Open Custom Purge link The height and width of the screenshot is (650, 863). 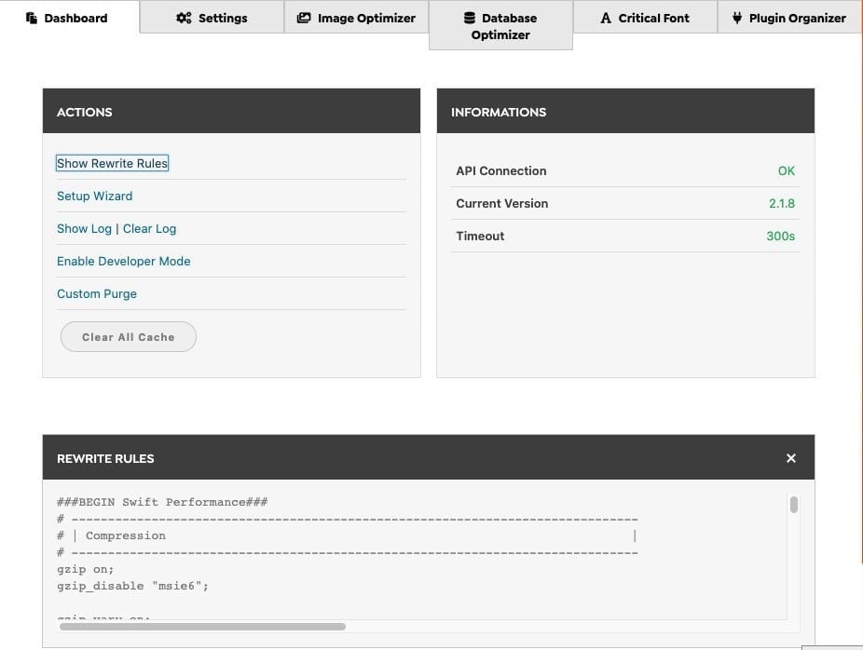tap(97, 293)
